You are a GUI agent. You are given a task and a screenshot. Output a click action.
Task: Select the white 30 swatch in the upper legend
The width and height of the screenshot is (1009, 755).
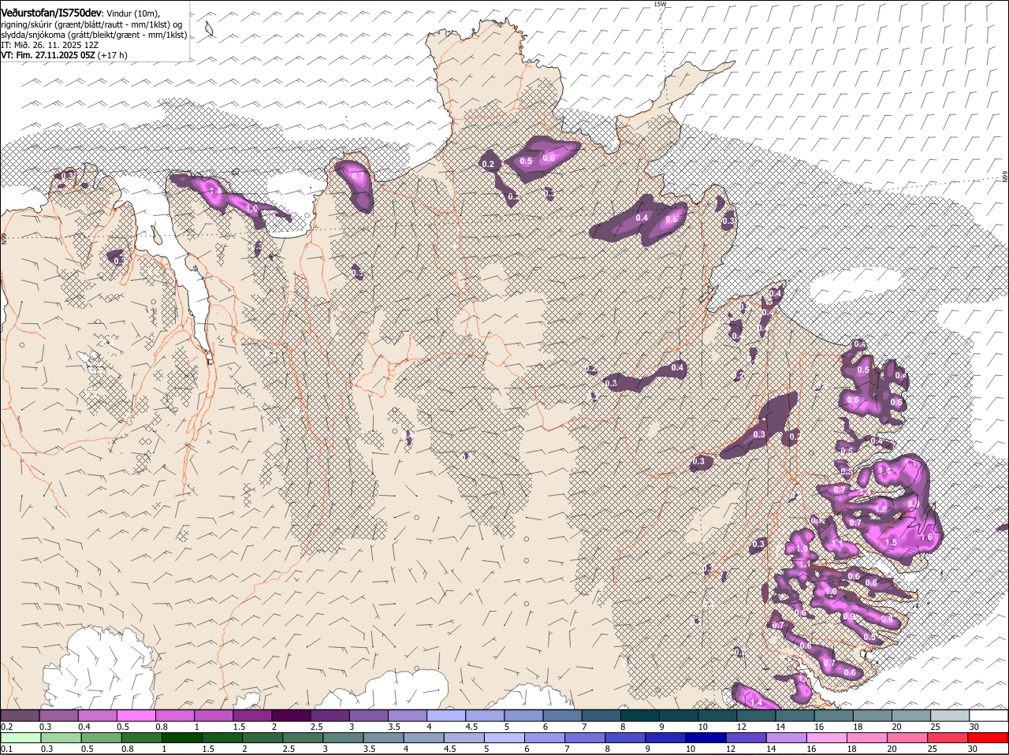click(x=988, y=715)
